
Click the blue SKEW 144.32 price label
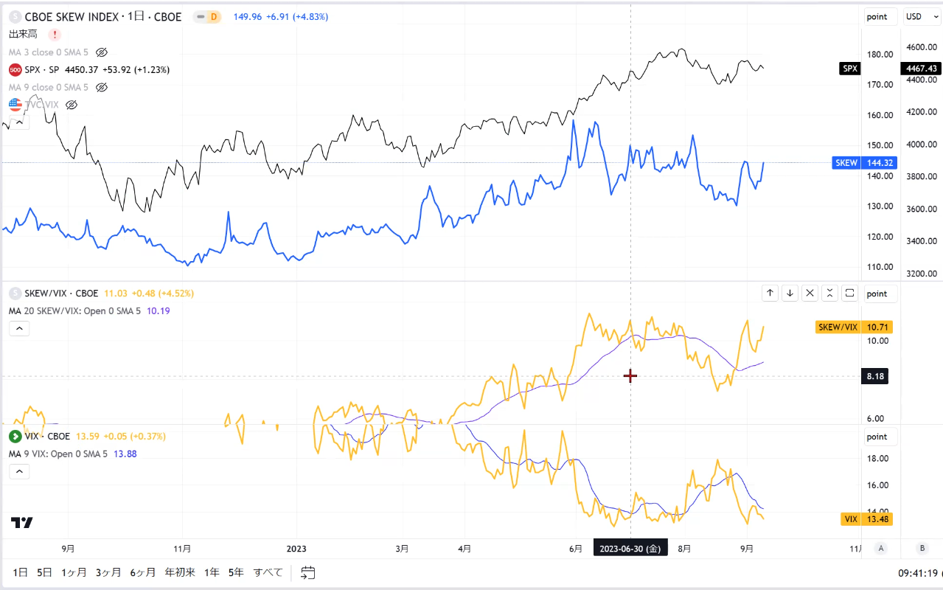point(864,162)
